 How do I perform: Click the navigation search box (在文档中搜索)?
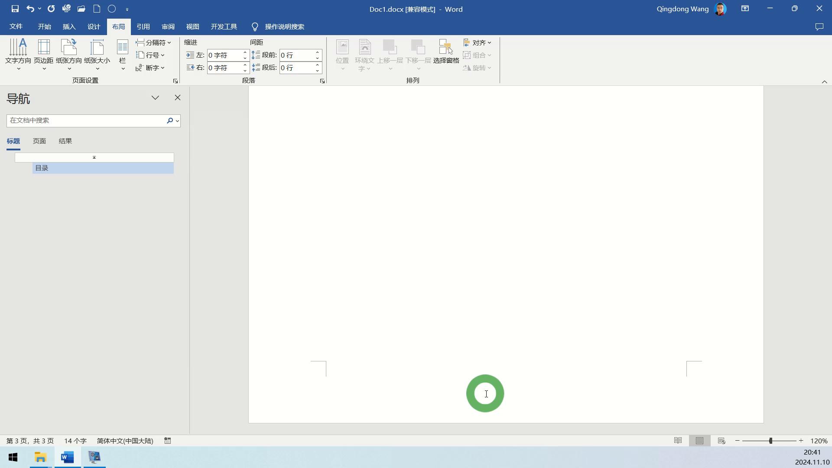coord(86,120)
